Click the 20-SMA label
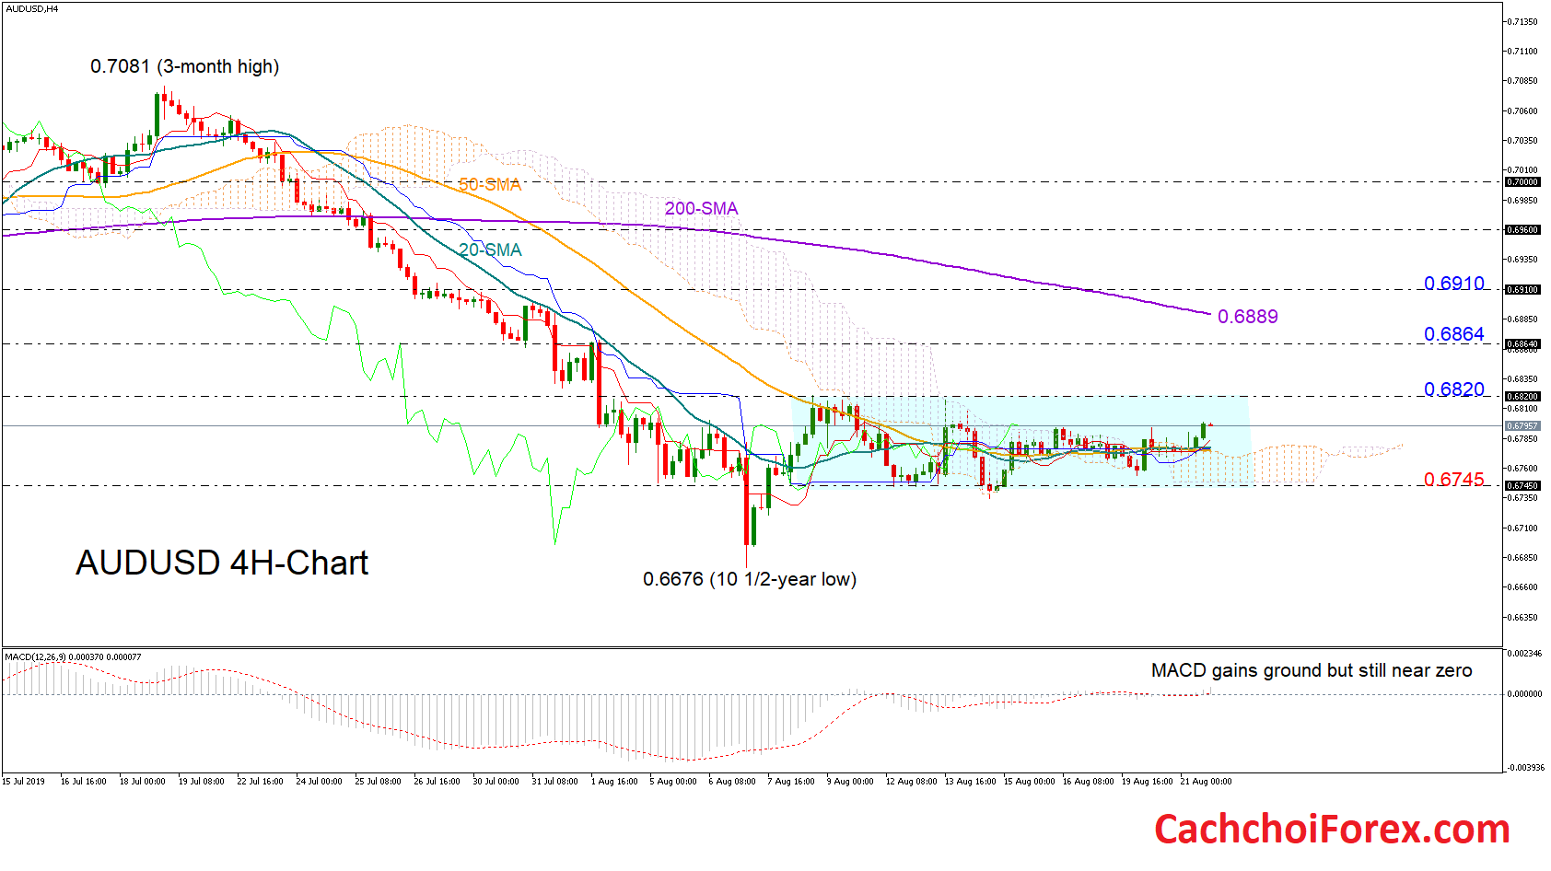 pyautogui.click(x=490, y=250)
